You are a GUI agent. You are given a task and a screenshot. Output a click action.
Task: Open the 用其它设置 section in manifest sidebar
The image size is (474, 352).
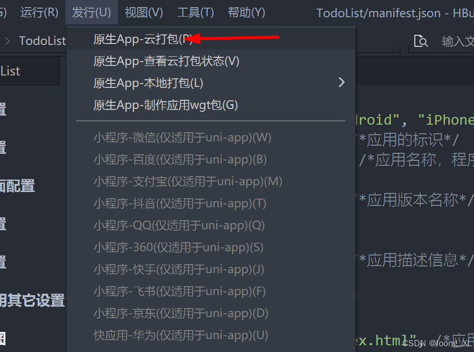pyautogui.click(x=32, y=300)
